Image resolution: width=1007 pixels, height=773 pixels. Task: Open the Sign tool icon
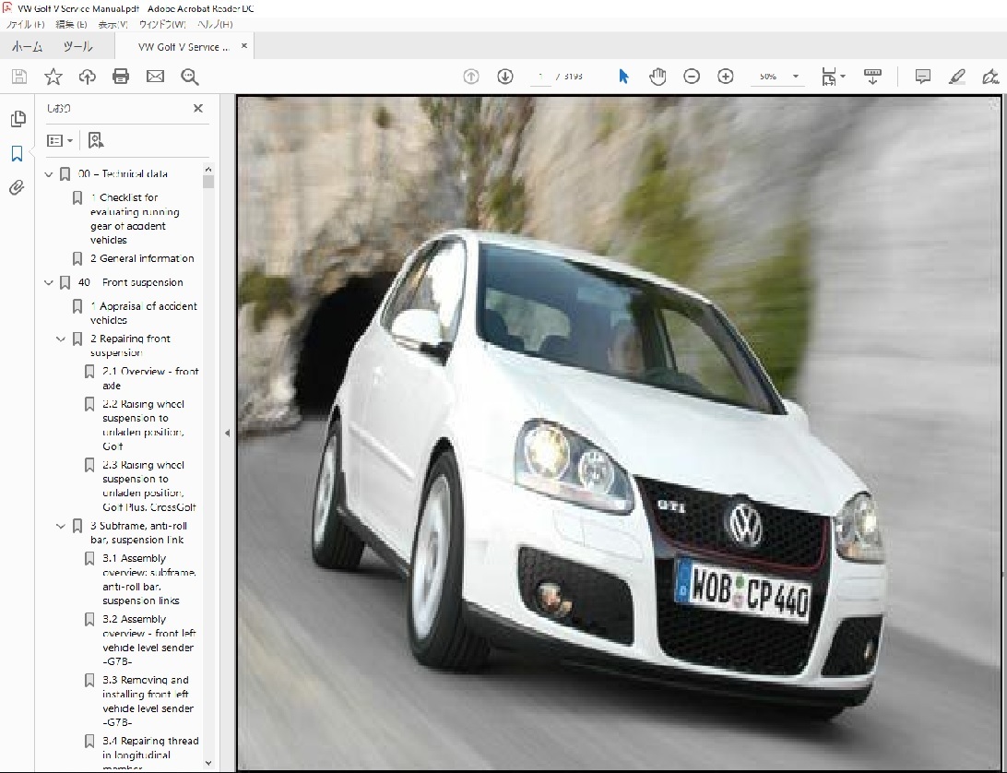pyautogui.click(x=991, y=77)
